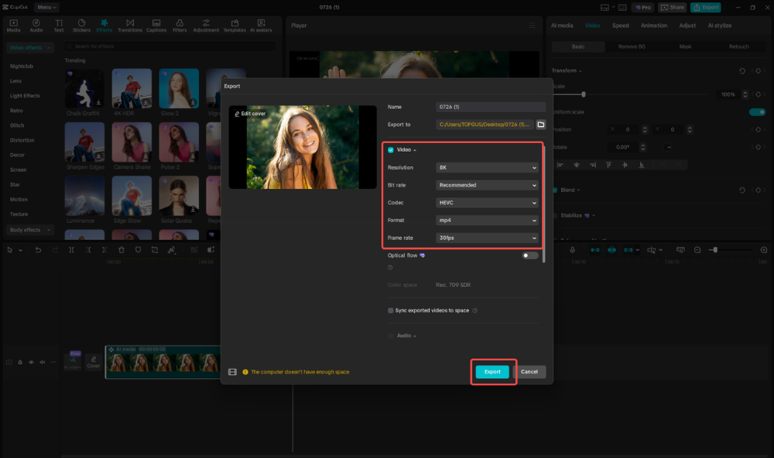
Task: Open the Codec dropdown showing HEVC
Action: point(487,202)
